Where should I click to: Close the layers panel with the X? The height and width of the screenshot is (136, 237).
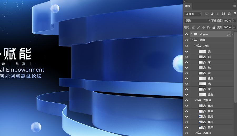tap(185, 2)
